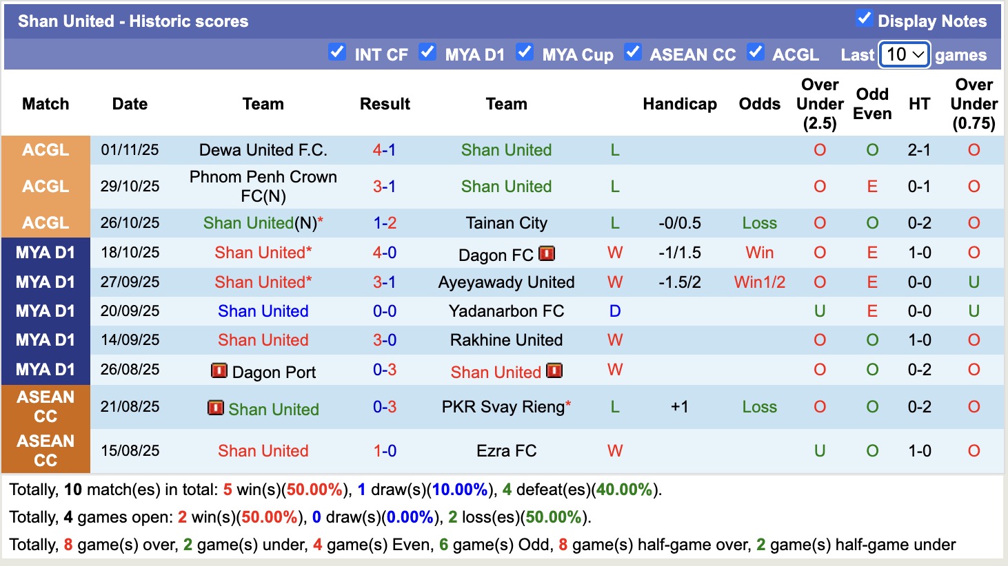Click the ASEAN CC label next to the Ezra FC match
1008x566 pixels.
pos(46,451)
